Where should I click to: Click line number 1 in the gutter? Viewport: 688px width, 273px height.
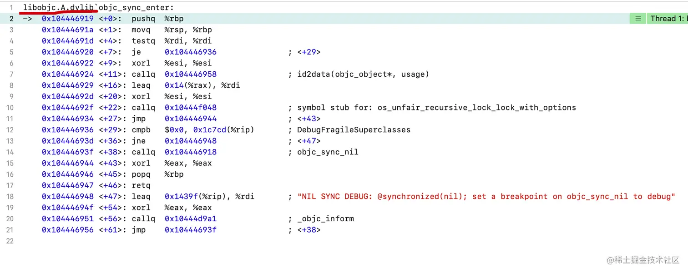click(11, 7)
